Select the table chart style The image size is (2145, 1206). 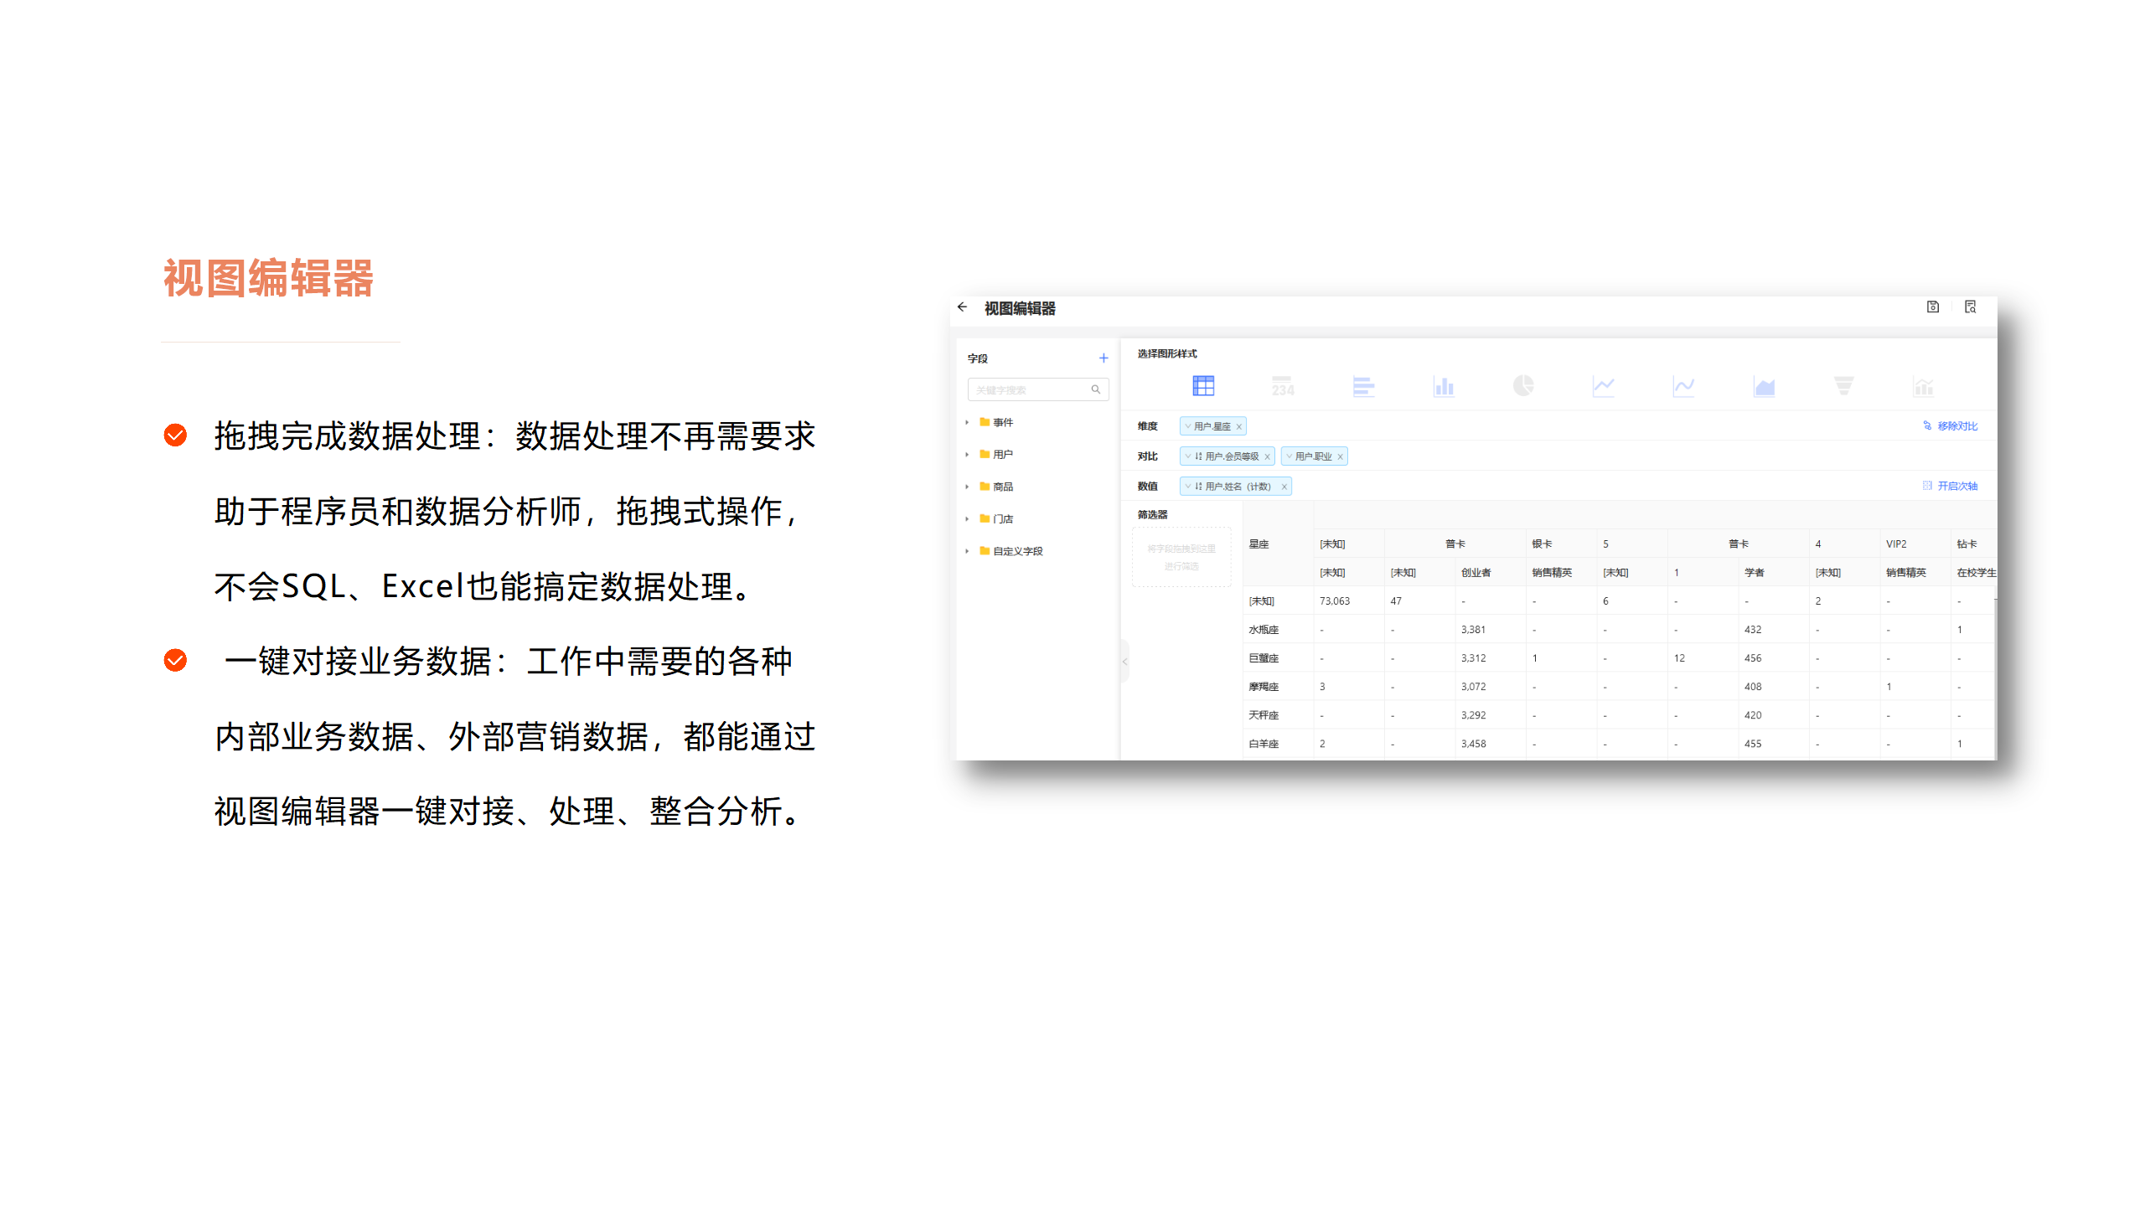1203,386
